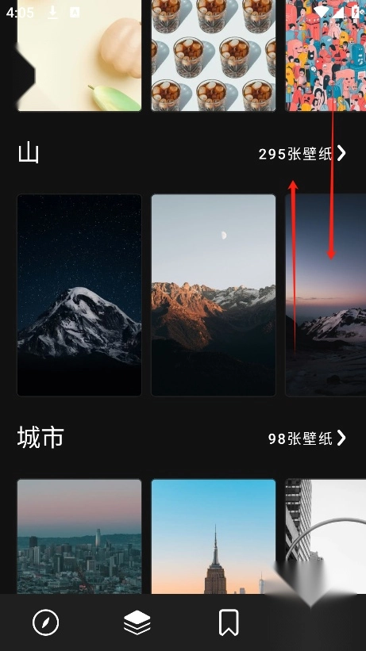Tap the battery status icon
This screenshot has width=366, height=651.
(x=356, y=12)
